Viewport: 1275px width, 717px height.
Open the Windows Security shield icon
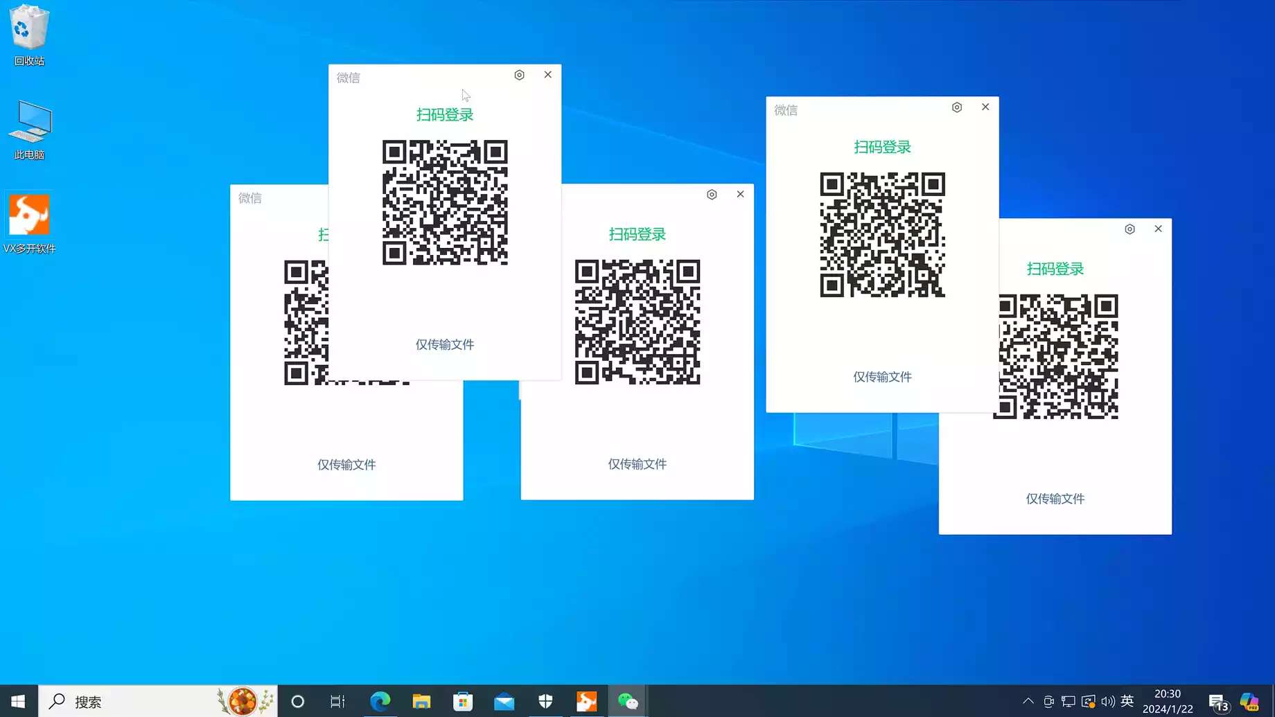(x=545, y=701)
